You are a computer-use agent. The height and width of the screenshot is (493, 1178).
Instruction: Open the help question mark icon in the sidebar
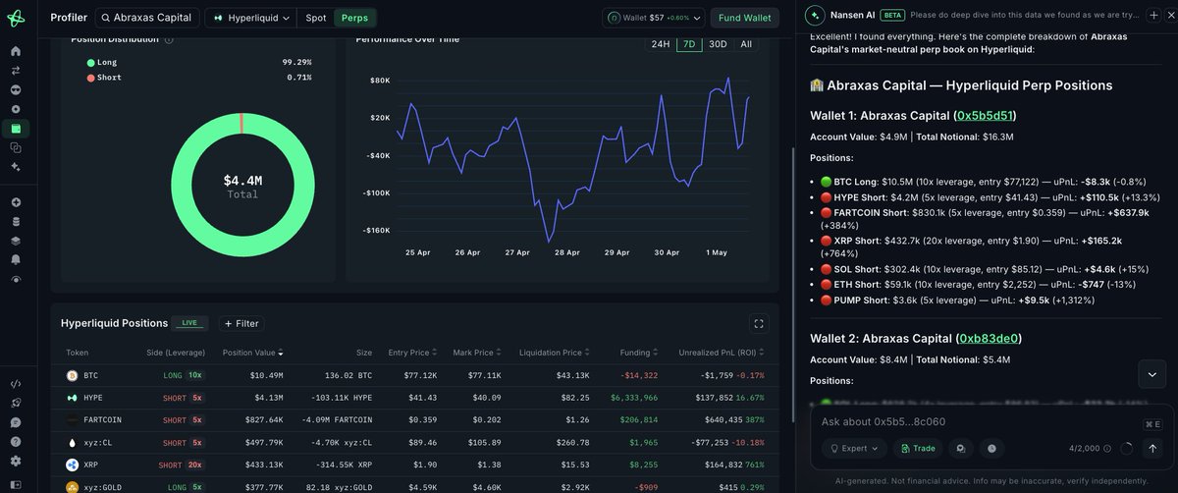[x=16, y=442]
